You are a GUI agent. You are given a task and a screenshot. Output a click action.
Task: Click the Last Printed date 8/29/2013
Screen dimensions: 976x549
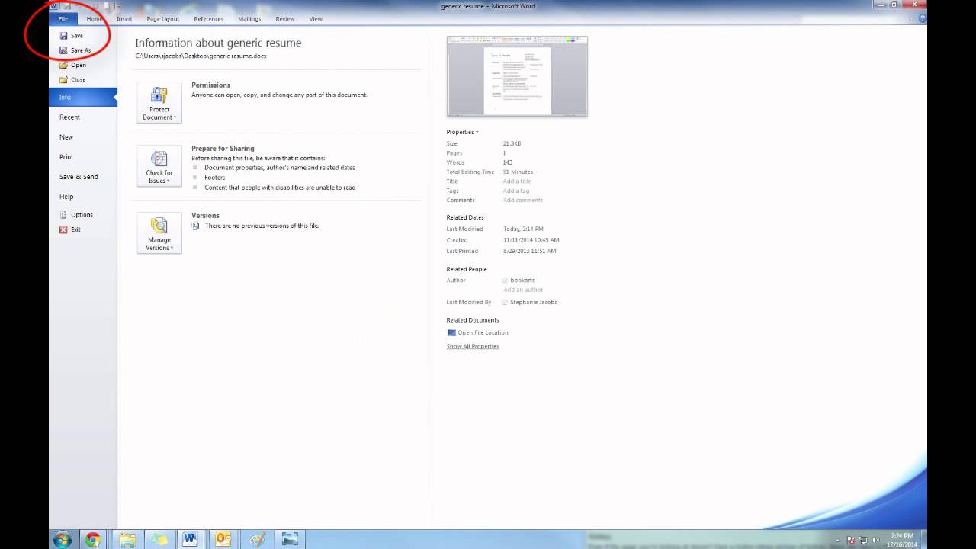pyautogui.click(x=530, y=251)
